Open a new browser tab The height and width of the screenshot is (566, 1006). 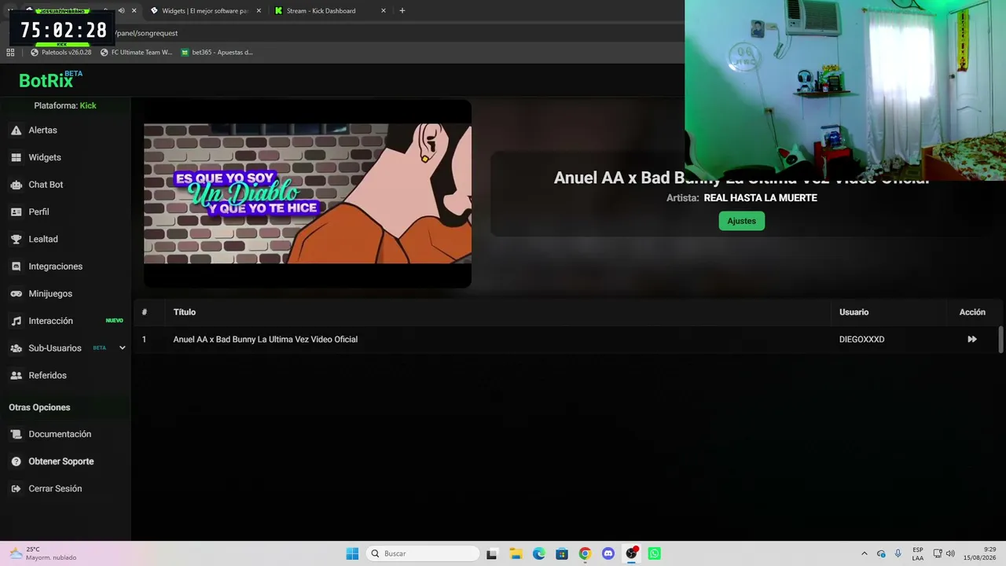[x=402, y=11]
